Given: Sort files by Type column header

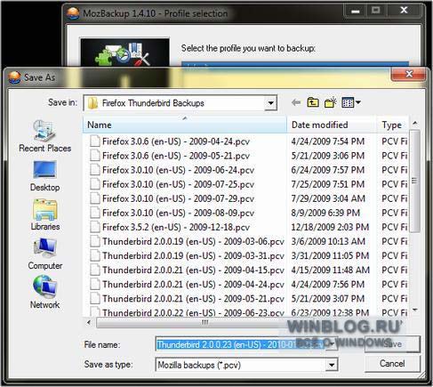Looking at the screenshot, I should point(393,125).
